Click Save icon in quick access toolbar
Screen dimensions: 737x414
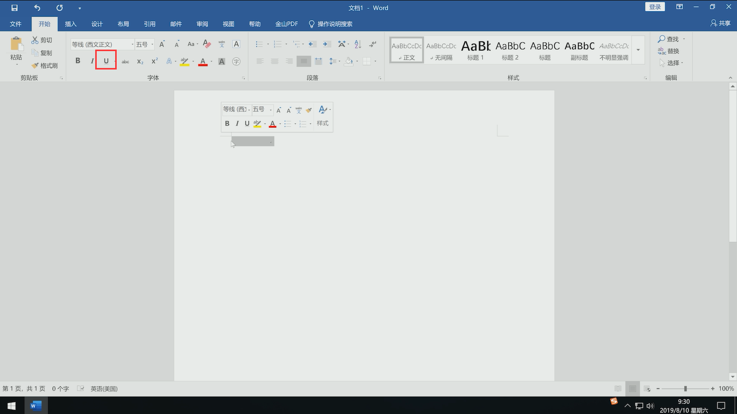pyautogui.click(x=14, y=8)
